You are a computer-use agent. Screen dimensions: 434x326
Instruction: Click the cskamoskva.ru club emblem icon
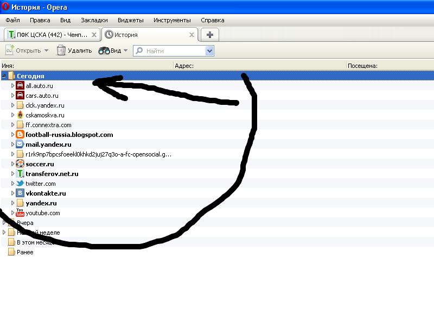click(x=20, y=115)
